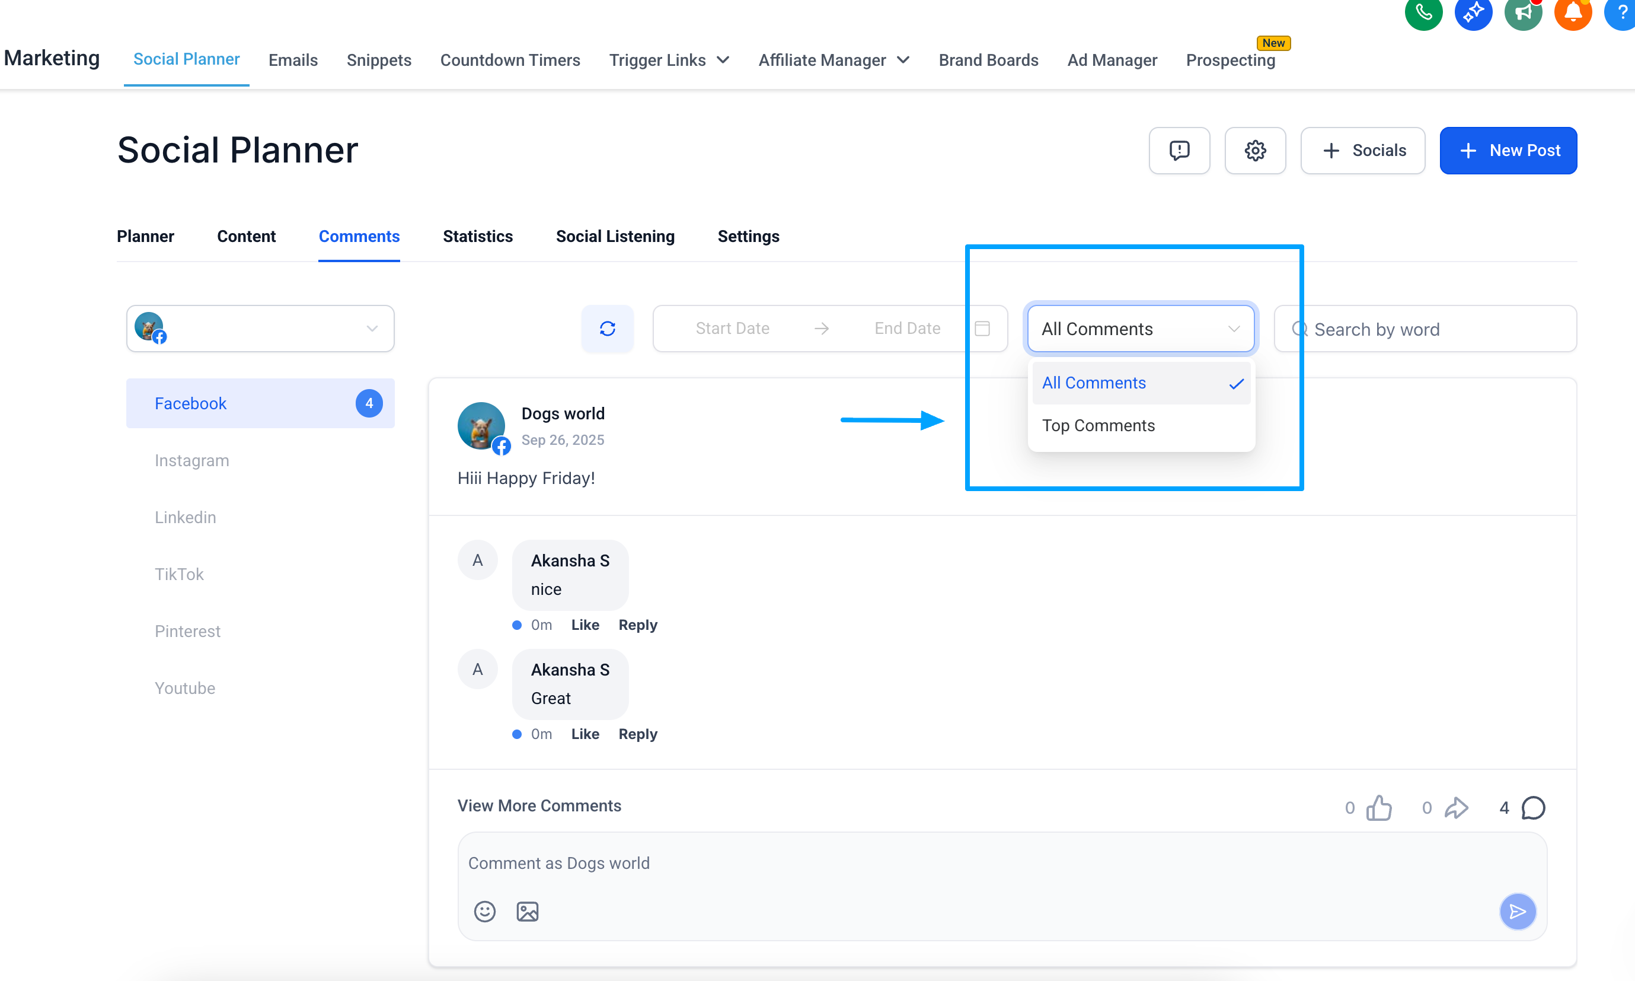1635x981 pixels.
Task: Click the refresh comments icon
Action: click(x=607, y=329)
